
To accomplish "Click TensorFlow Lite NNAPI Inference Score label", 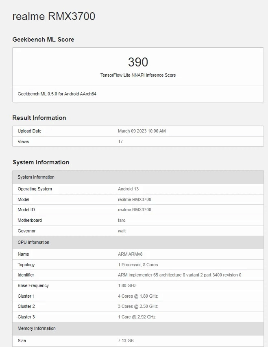I will [138, 75].
